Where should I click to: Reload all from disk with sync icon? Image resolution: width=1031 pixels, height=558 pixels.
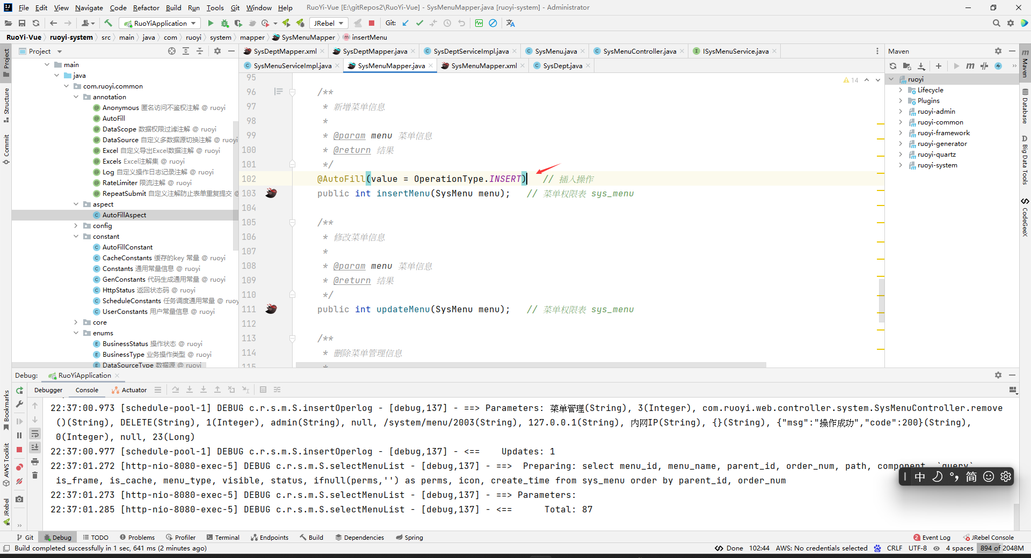[36, 23]
